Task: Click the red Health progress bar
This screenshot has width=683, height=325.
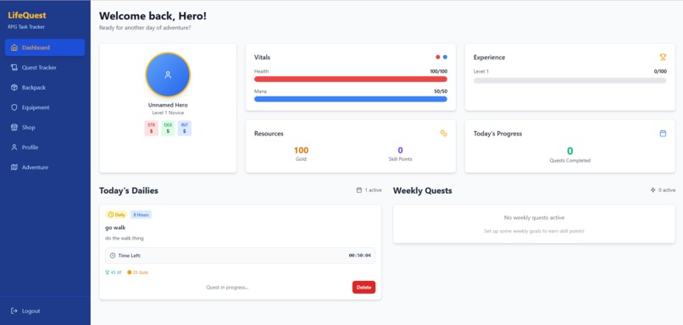Action: tap(351, 80)
